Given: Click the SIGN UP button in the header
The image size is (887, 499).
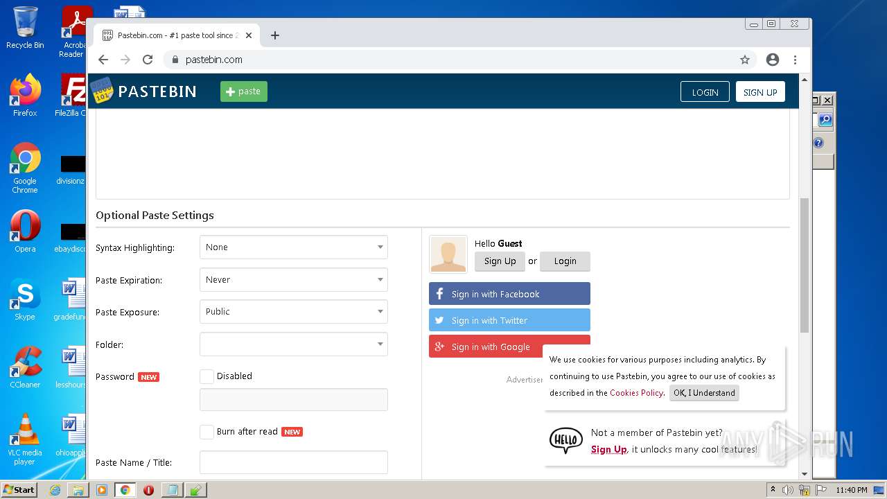Looking at the screenshot, I should [x=760, y=92].
